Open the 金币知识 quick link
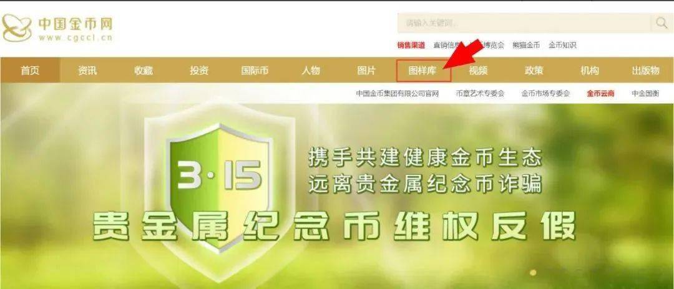 pyautogui.click(x=562, y=45)
